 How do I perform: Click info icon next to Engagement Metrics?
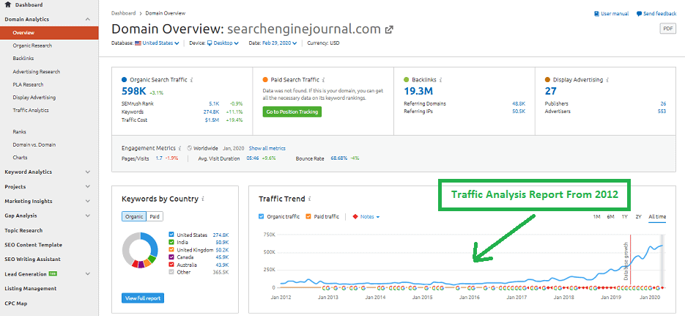click(180, 148)
